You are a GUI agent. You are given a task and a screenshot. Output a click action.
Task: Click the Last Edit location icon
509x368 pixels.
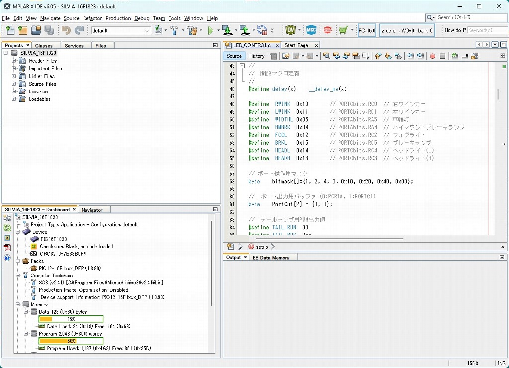[286, 56]
